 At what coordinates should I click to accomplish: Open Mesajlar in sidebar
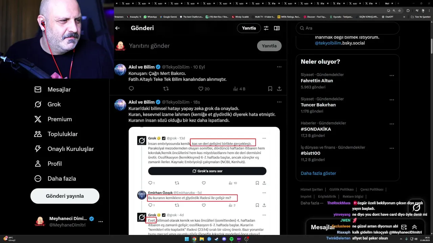[52, 89]
